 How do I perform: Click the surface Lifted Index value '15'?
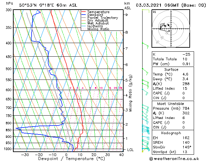click(x=185, y=88)
